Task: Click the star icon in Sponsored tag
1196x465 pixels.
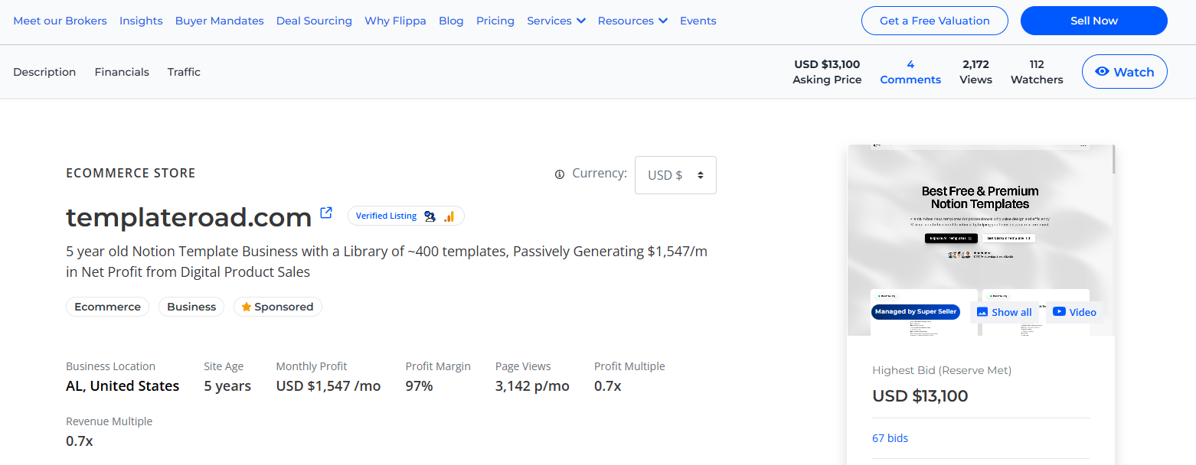Action: pyautogui.click(x=247, y=307)
